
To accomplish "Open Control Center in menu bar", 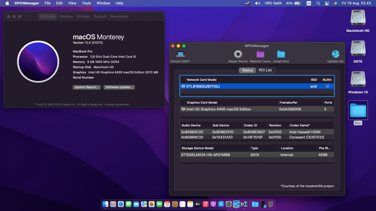I will (x=327, y=3).
